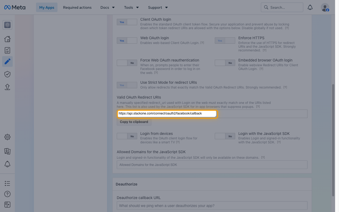Open notifications bell in the top bar
Viewport: 339px width, 212px height.
pyautogui.click(x=310, y=7)
